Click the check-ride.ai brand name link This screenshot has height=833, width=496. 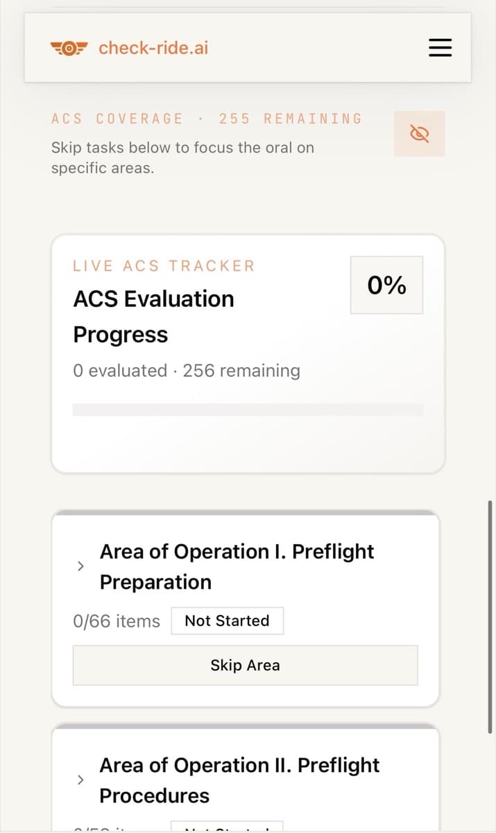point(153,48)
